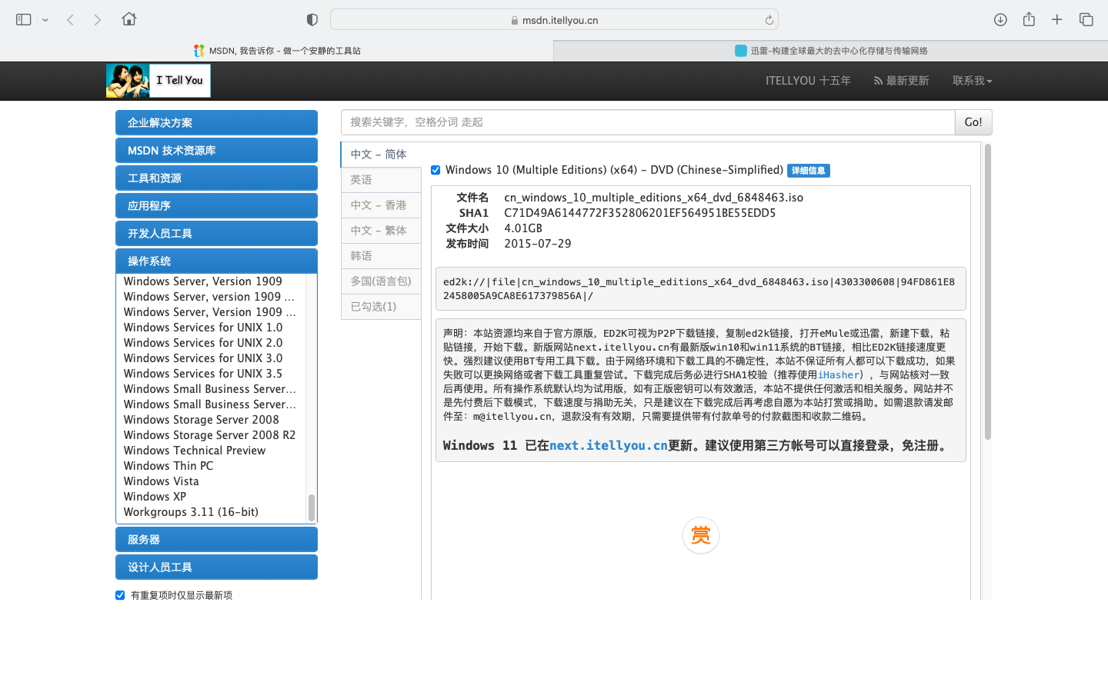1108x692 pixels.
Task: Click the OS list scrollbar thumb
Action: pyautogui.click(x=312, y=507)
